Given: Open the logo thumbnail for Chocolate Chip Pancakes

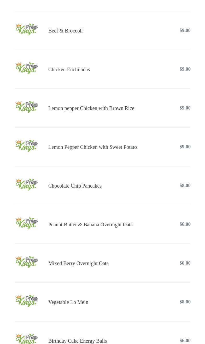Looking at the screenshot, I should tap(27, 184).
